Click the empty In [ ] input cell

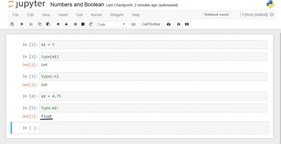[153, 128]
